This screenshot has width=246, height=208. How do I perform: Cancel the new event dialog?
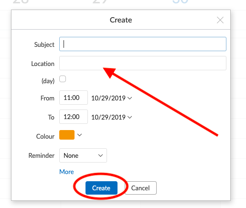(x=140, y=188)
